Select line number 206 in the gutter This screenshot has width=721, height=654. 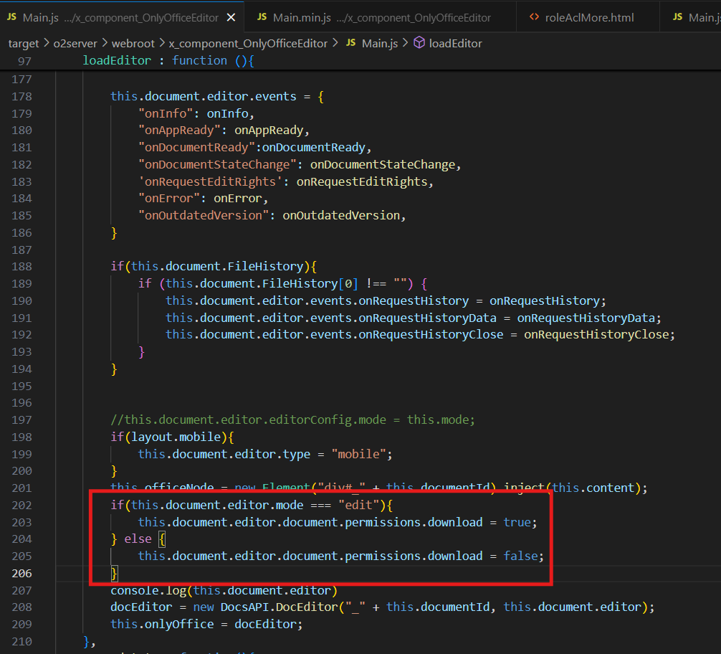click(22, 573)
